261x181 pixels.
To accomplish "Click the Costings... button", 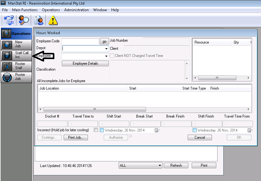I will (x=49, y=137).
